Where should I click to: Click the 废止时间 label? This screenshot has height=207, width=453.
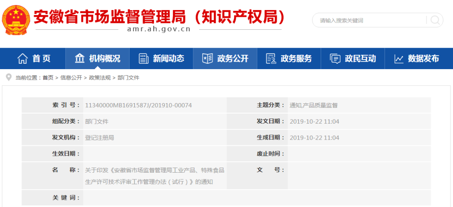coord(271,154)
